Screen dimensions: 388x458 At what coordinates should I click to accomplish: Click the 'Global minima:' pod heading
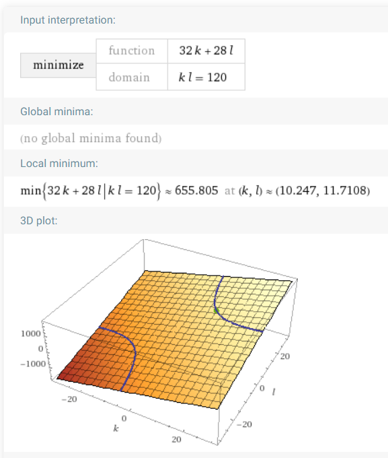point(56,112)
